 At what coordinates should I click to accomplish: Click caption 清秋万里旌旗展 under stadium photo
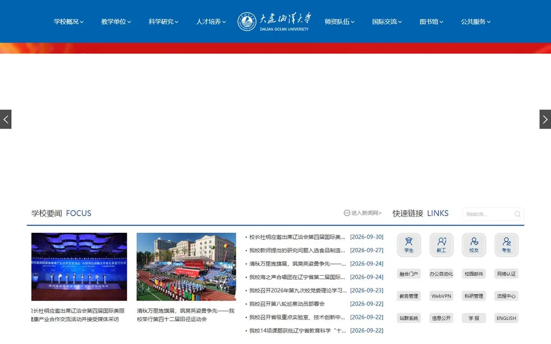point(185,315)
